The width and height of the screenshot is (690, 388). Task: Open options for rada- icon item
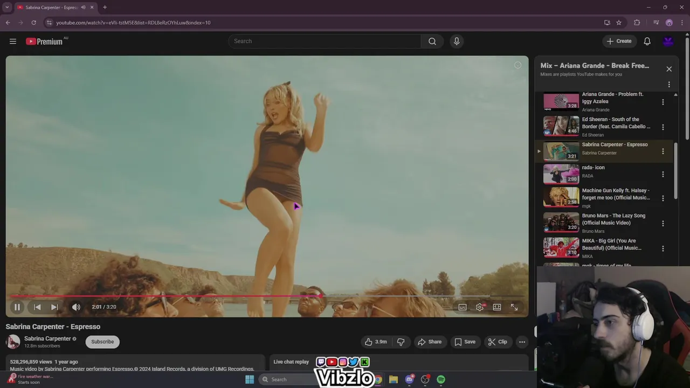coord(663,175)
